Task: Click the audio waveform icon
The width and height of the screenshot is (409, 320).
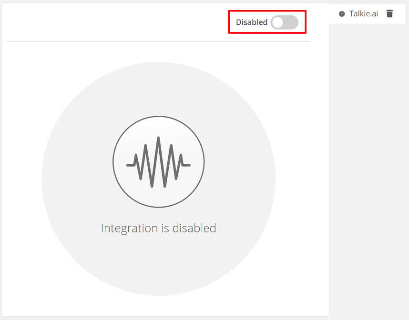Action: pos(158,162)
